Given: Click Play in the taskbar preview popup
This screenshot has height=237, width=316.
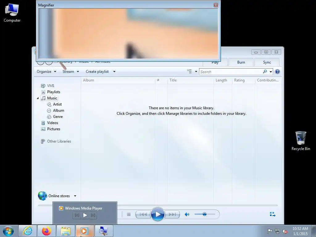Looking at the screenshot, I should point(85,215).
